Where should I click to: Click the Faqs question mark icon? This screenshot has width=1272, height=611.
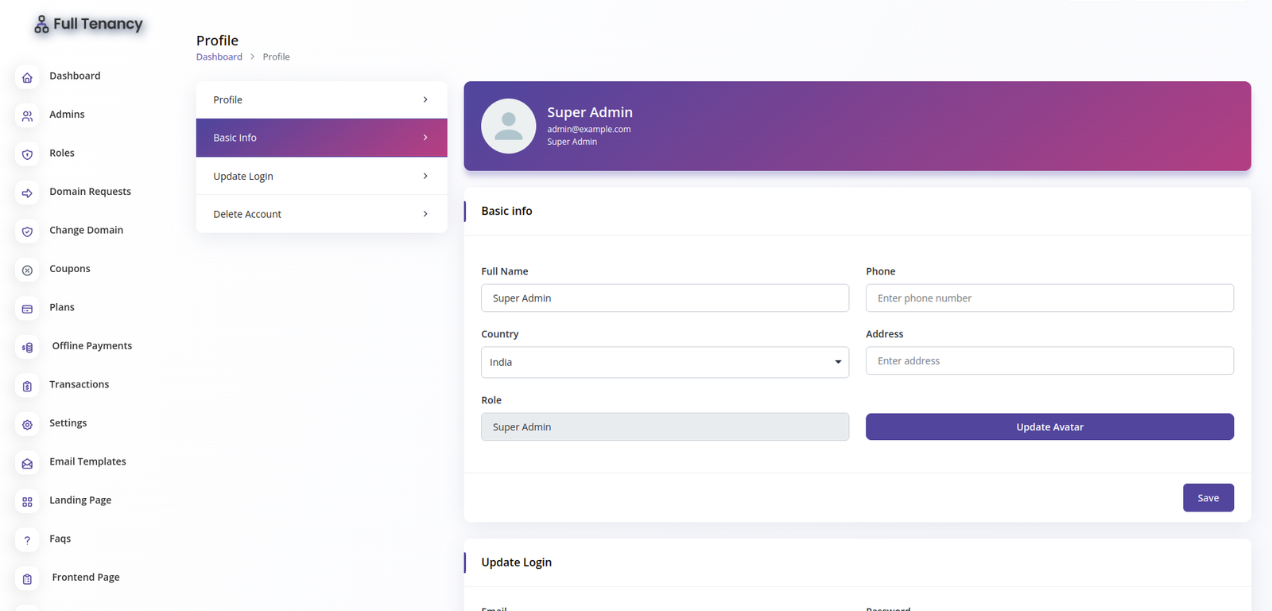(27, 540)
